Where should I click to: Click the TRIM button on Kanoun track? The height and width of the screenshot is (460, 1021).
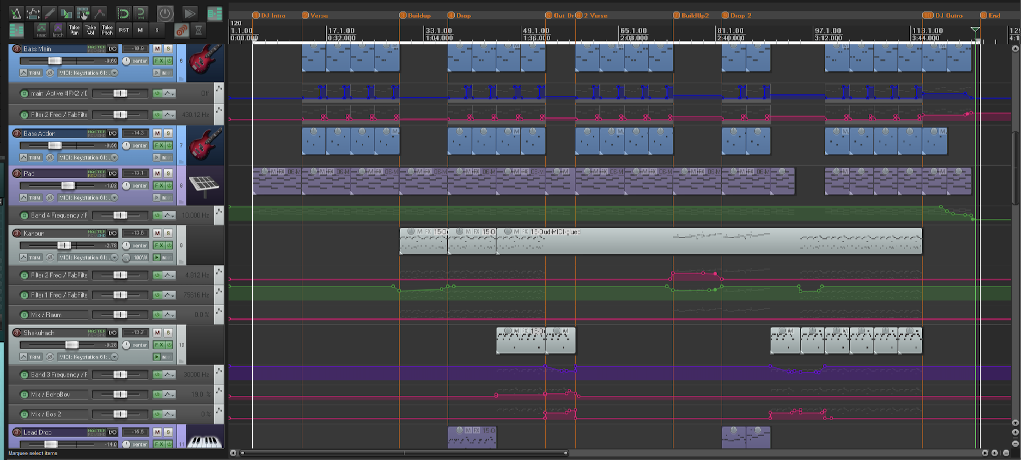pyautogui.click(x=31, y=258)
